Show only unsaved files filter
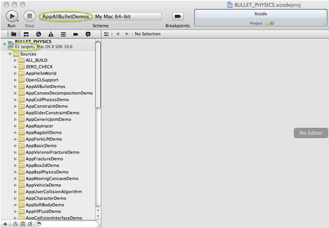This screenshot has width=329, height=228. pos(30,224)
